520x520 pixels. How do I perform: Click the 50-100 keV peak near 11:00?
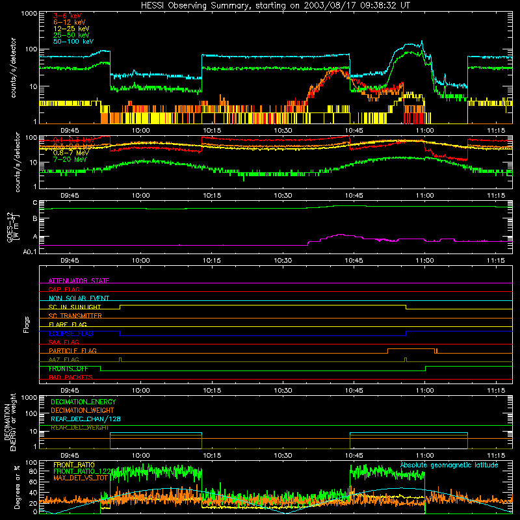click(x=421, y=42)
